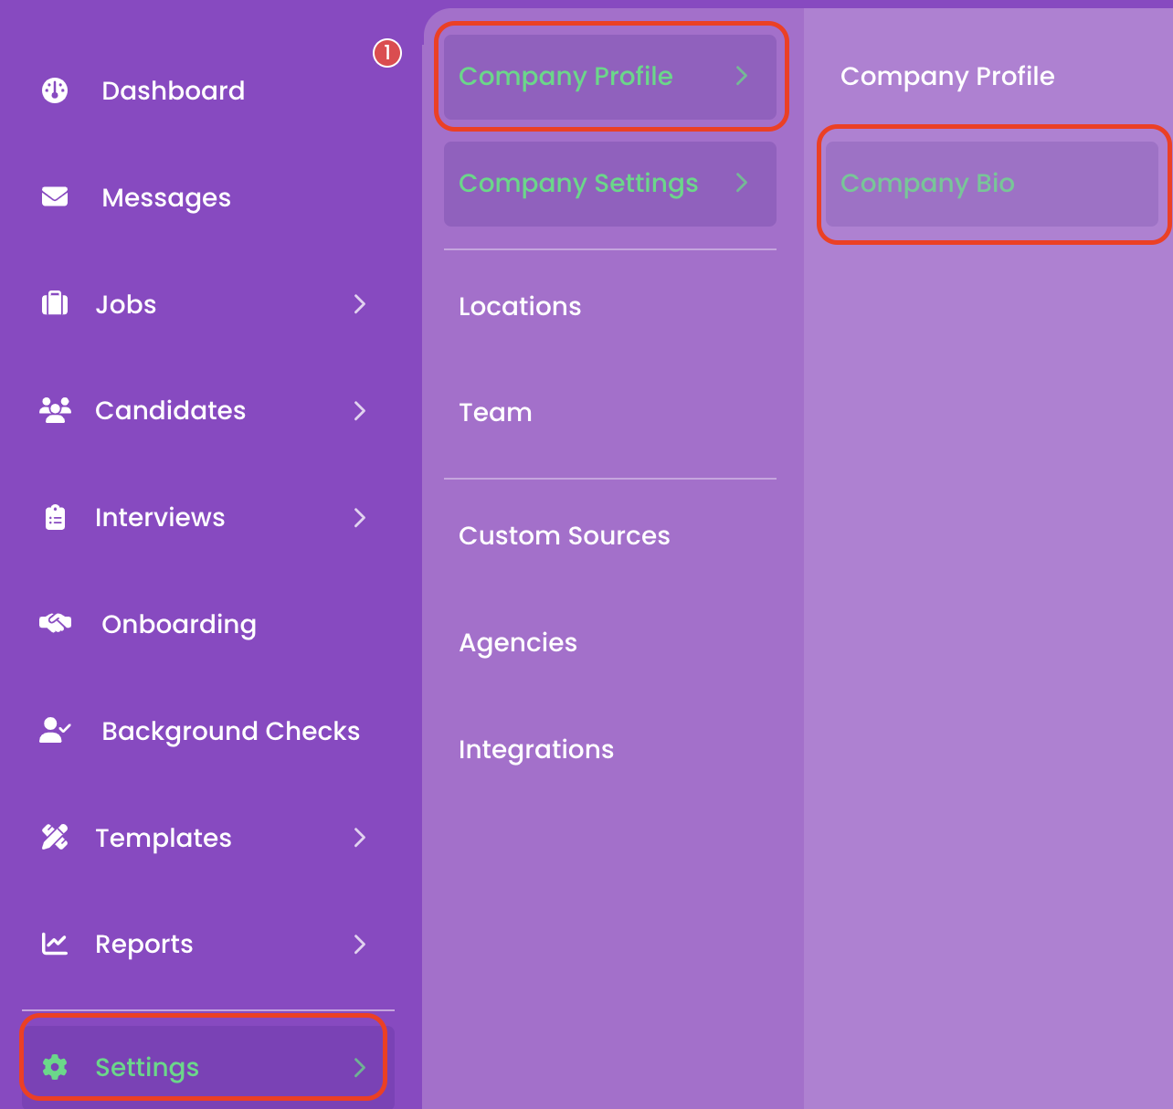Click the Candidates people icon
Viewport: 1173px width, 1109px height.
click(55, 410)
